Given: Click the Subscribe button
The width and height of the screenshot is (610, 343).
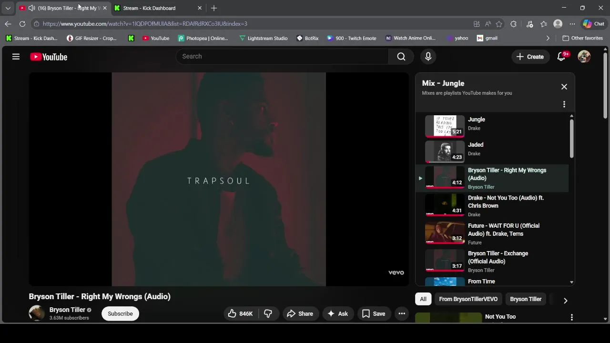Looking at the screenshot, I should 120,313.
